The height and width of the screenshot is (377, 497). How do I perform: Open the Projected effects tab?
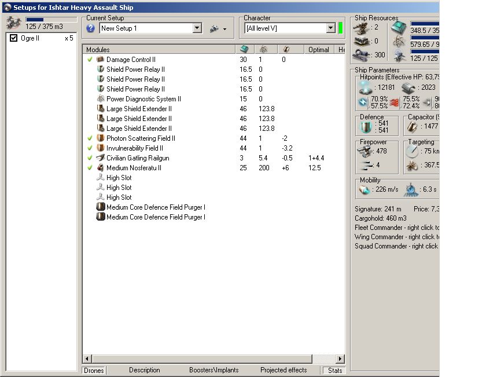click(x=284, y=370)
